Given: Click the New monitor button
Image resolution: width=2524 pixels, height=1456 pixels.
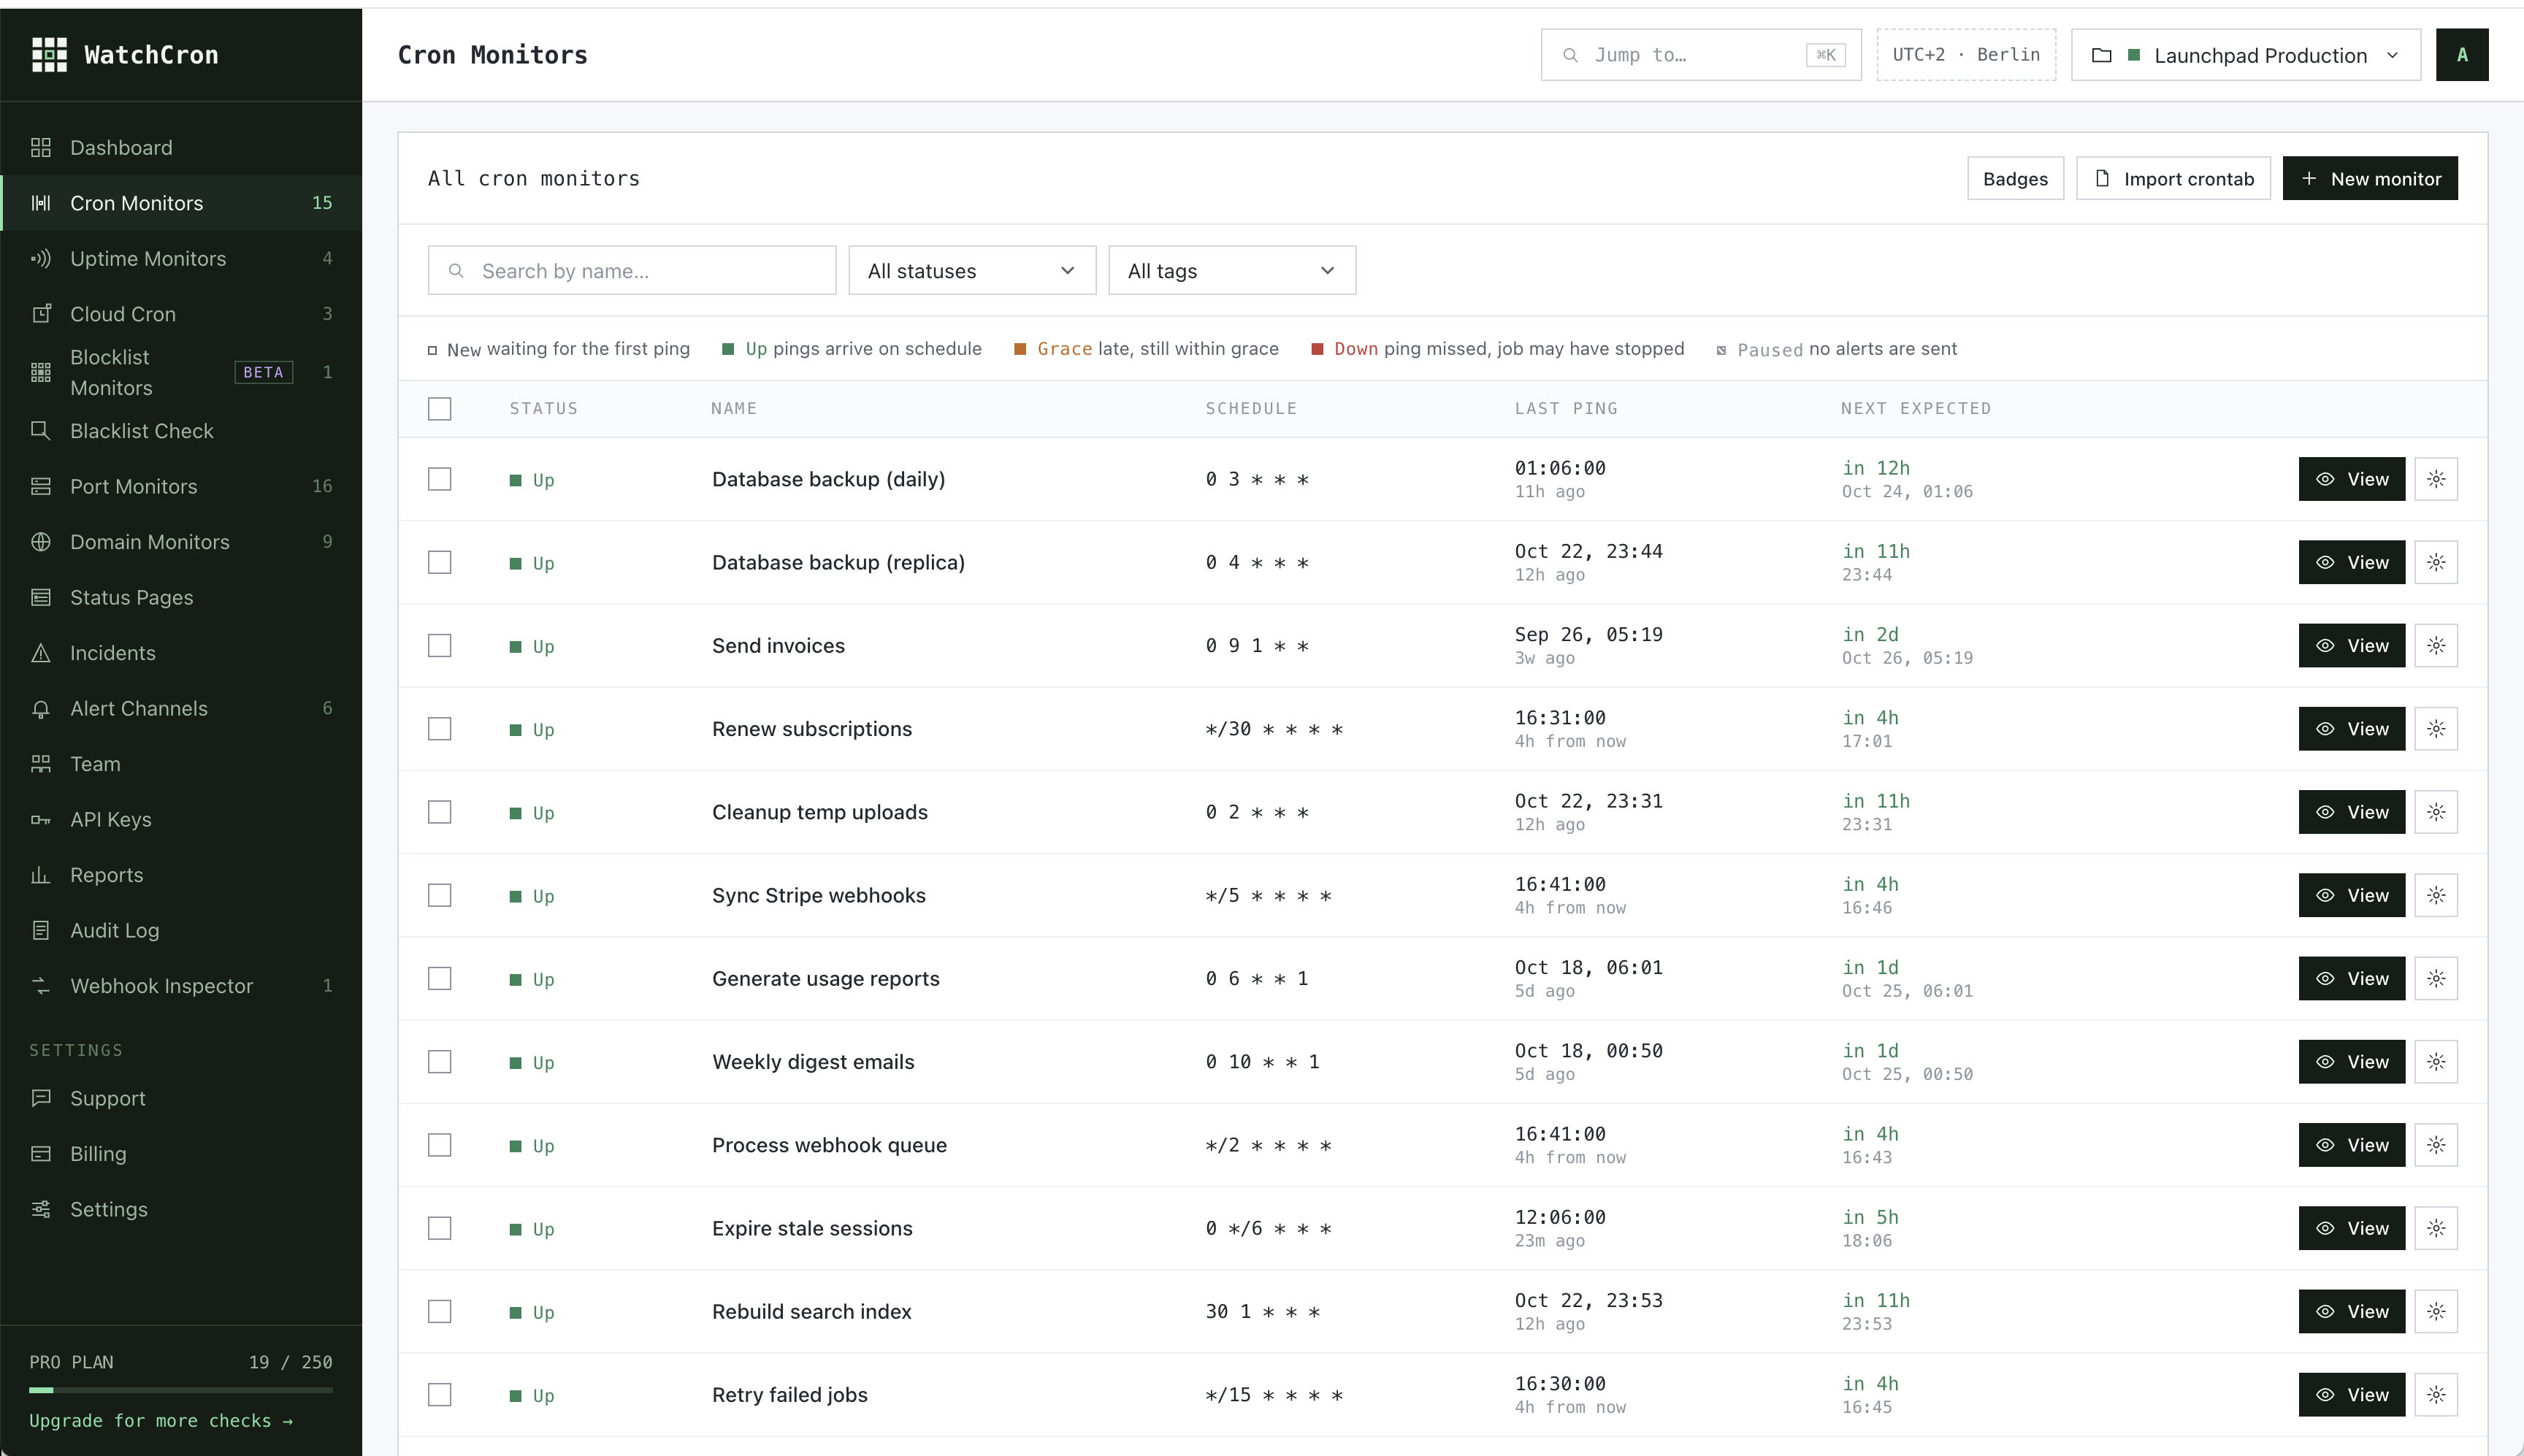Looking at the screenshot, I should point(2370,178).
